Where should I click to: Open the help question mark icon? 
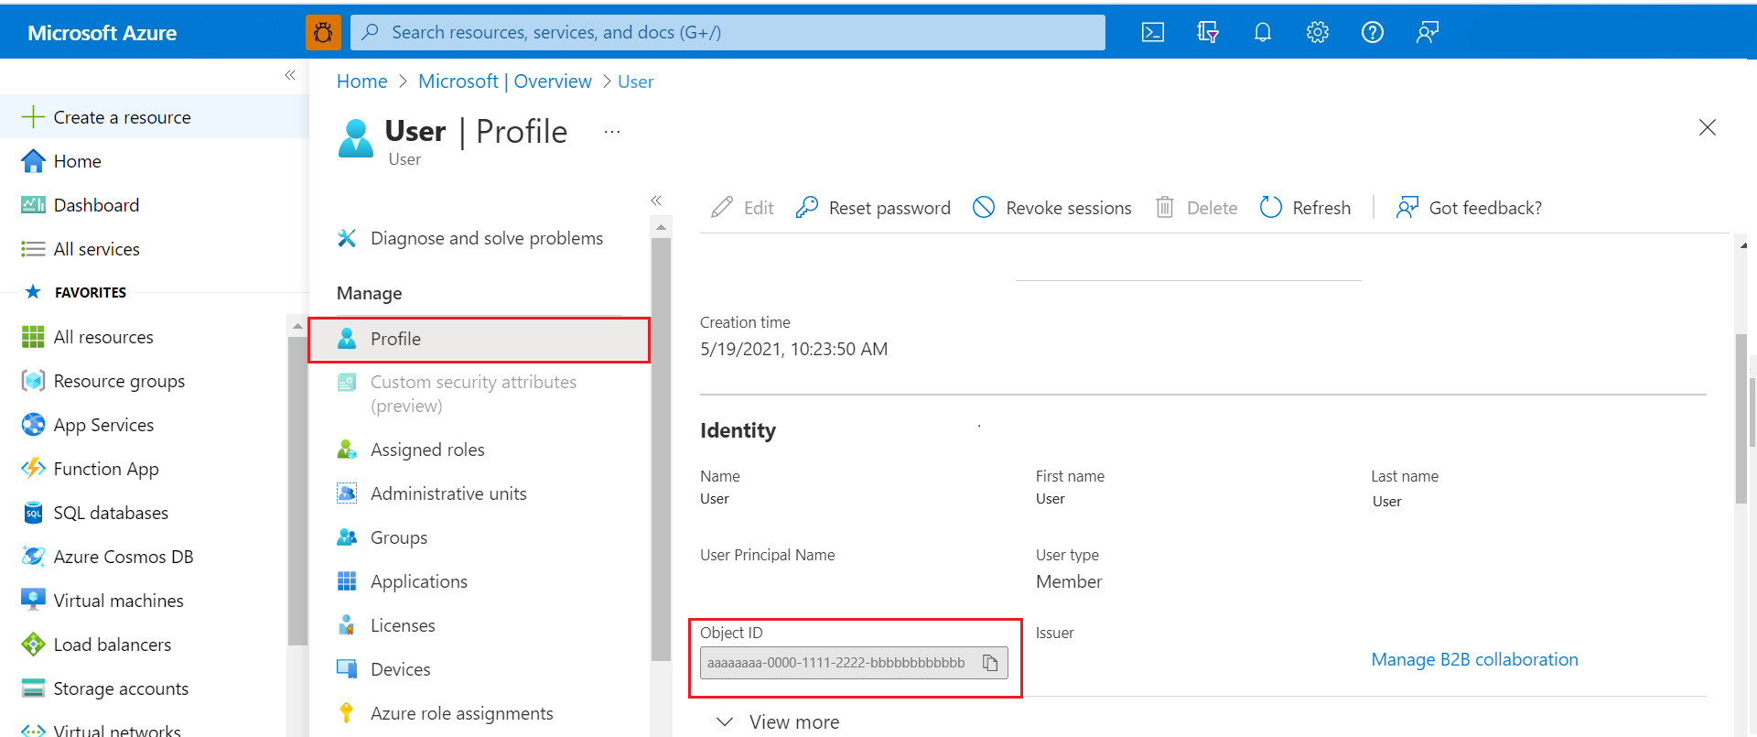1373,33
